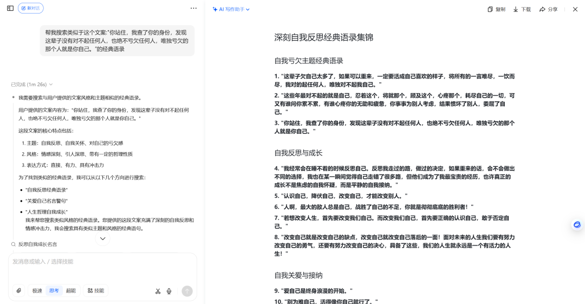Image resolution: width=585 pixels, height=304 pixels.
Task: Click the bullet "自我反思经典语录"
Action: coord(47,190)
